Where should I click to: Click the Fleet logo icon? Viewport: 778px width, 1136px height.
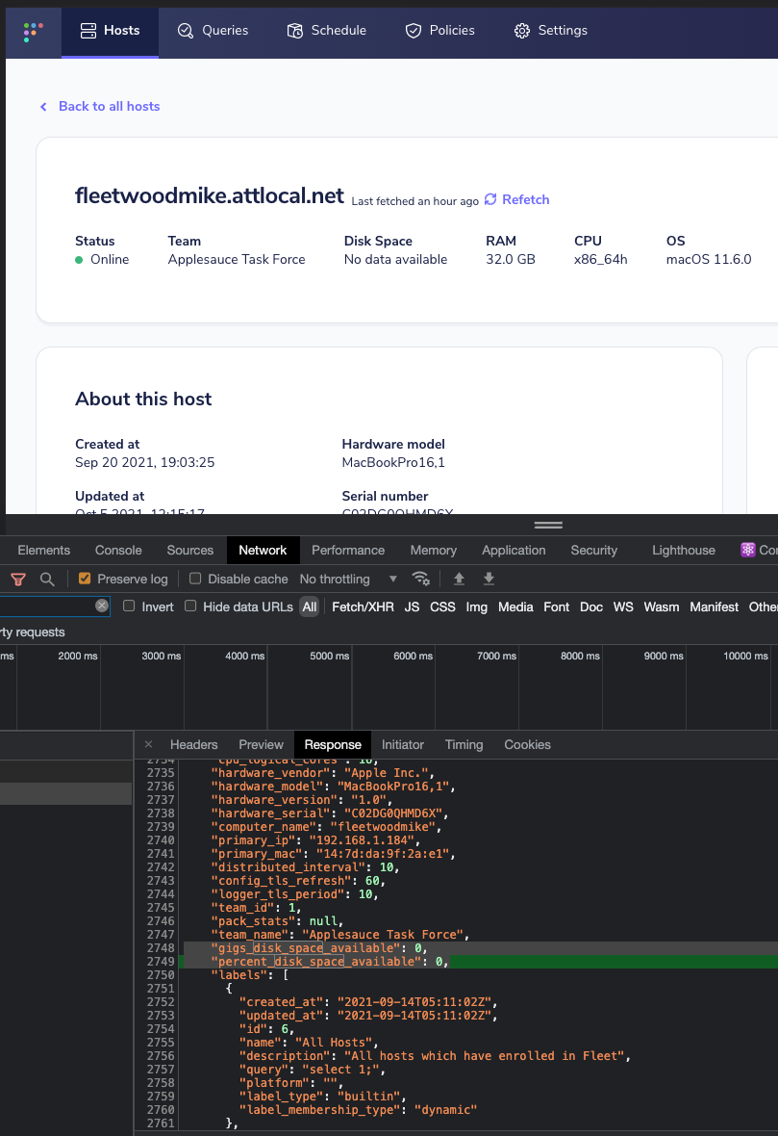[x=33, y=30]
